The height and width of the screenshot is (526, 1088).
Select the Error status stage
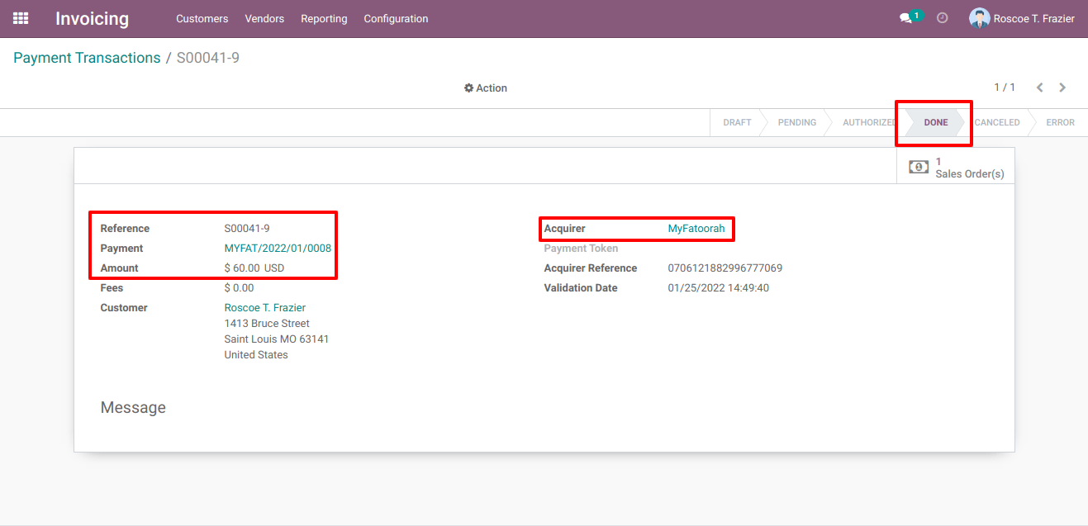pos(1061,122)
